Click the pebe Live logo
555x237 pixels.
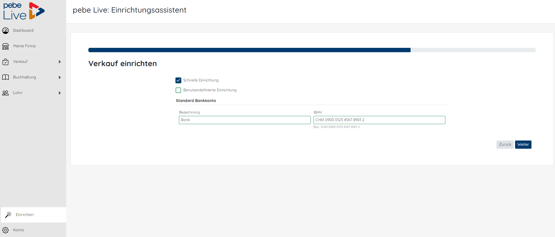point(24,11)
